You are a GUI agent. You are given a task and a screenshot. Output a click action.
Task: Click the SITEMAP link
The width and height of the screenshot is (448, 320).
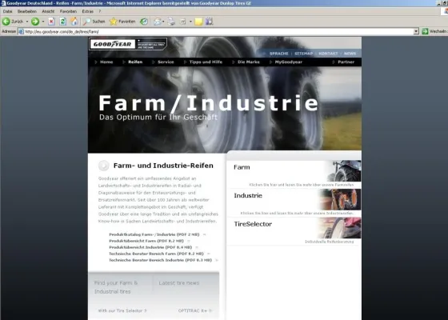(x=303, y=54)
